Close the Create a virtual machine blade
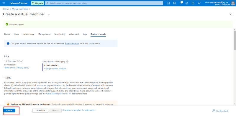 point(230,14)
